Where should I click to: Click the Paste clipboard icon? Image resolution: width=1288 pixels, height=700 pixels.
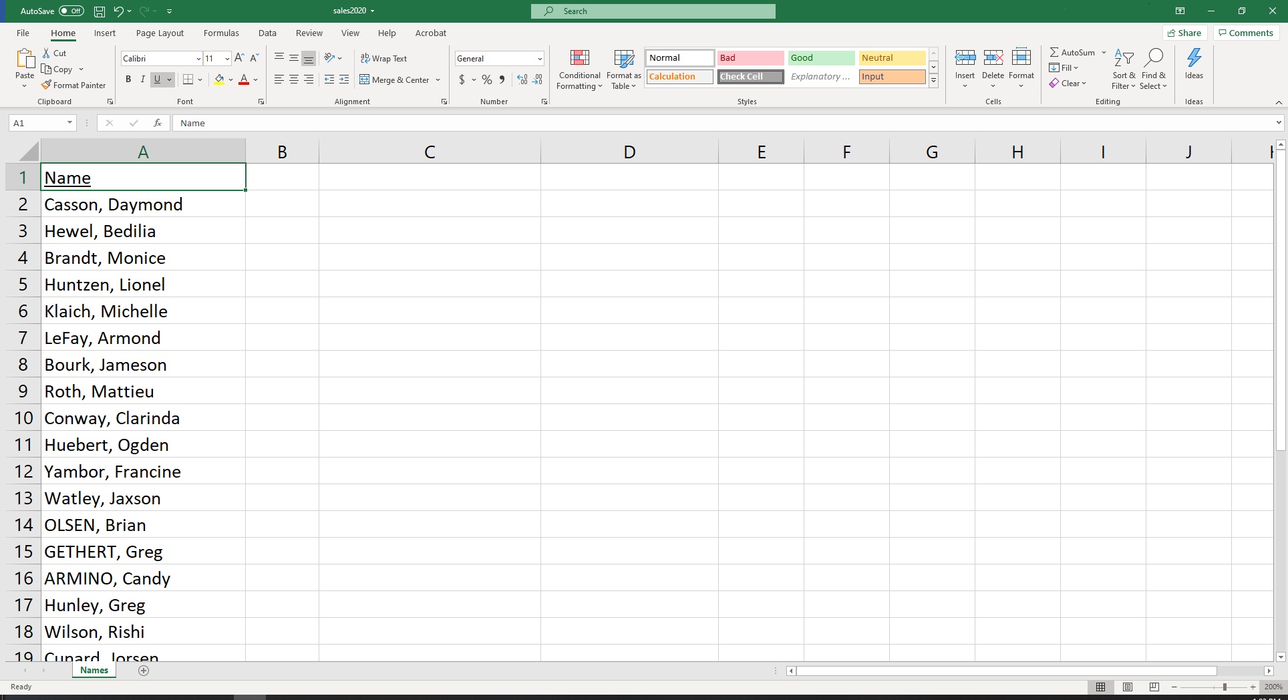[x=25, y=59]
